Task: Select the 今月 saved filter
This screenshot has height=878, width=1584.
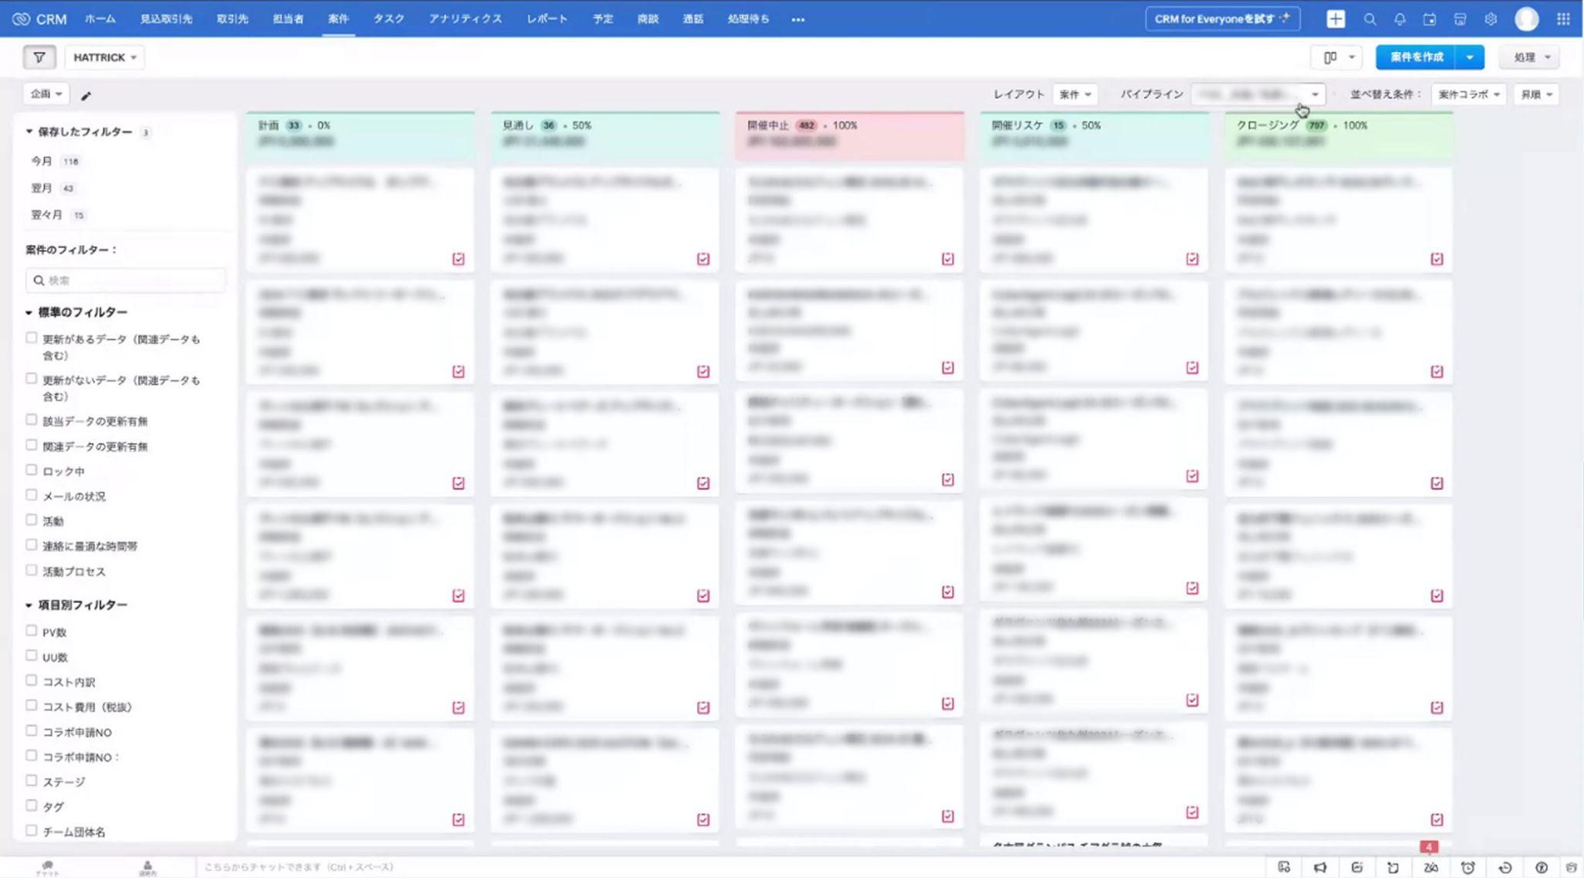Action: (x=42, y=161)
